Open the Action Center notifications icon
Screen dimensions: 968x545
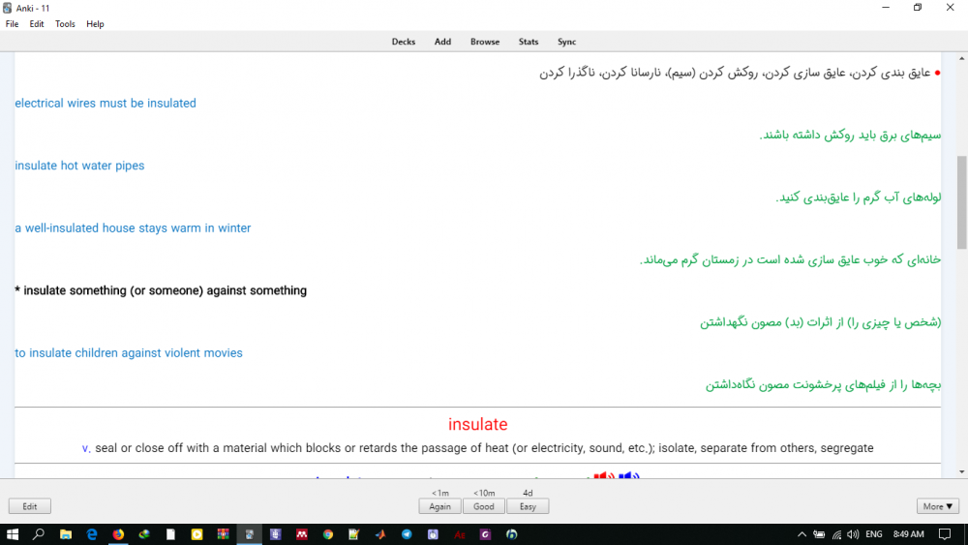pos(945,534)
